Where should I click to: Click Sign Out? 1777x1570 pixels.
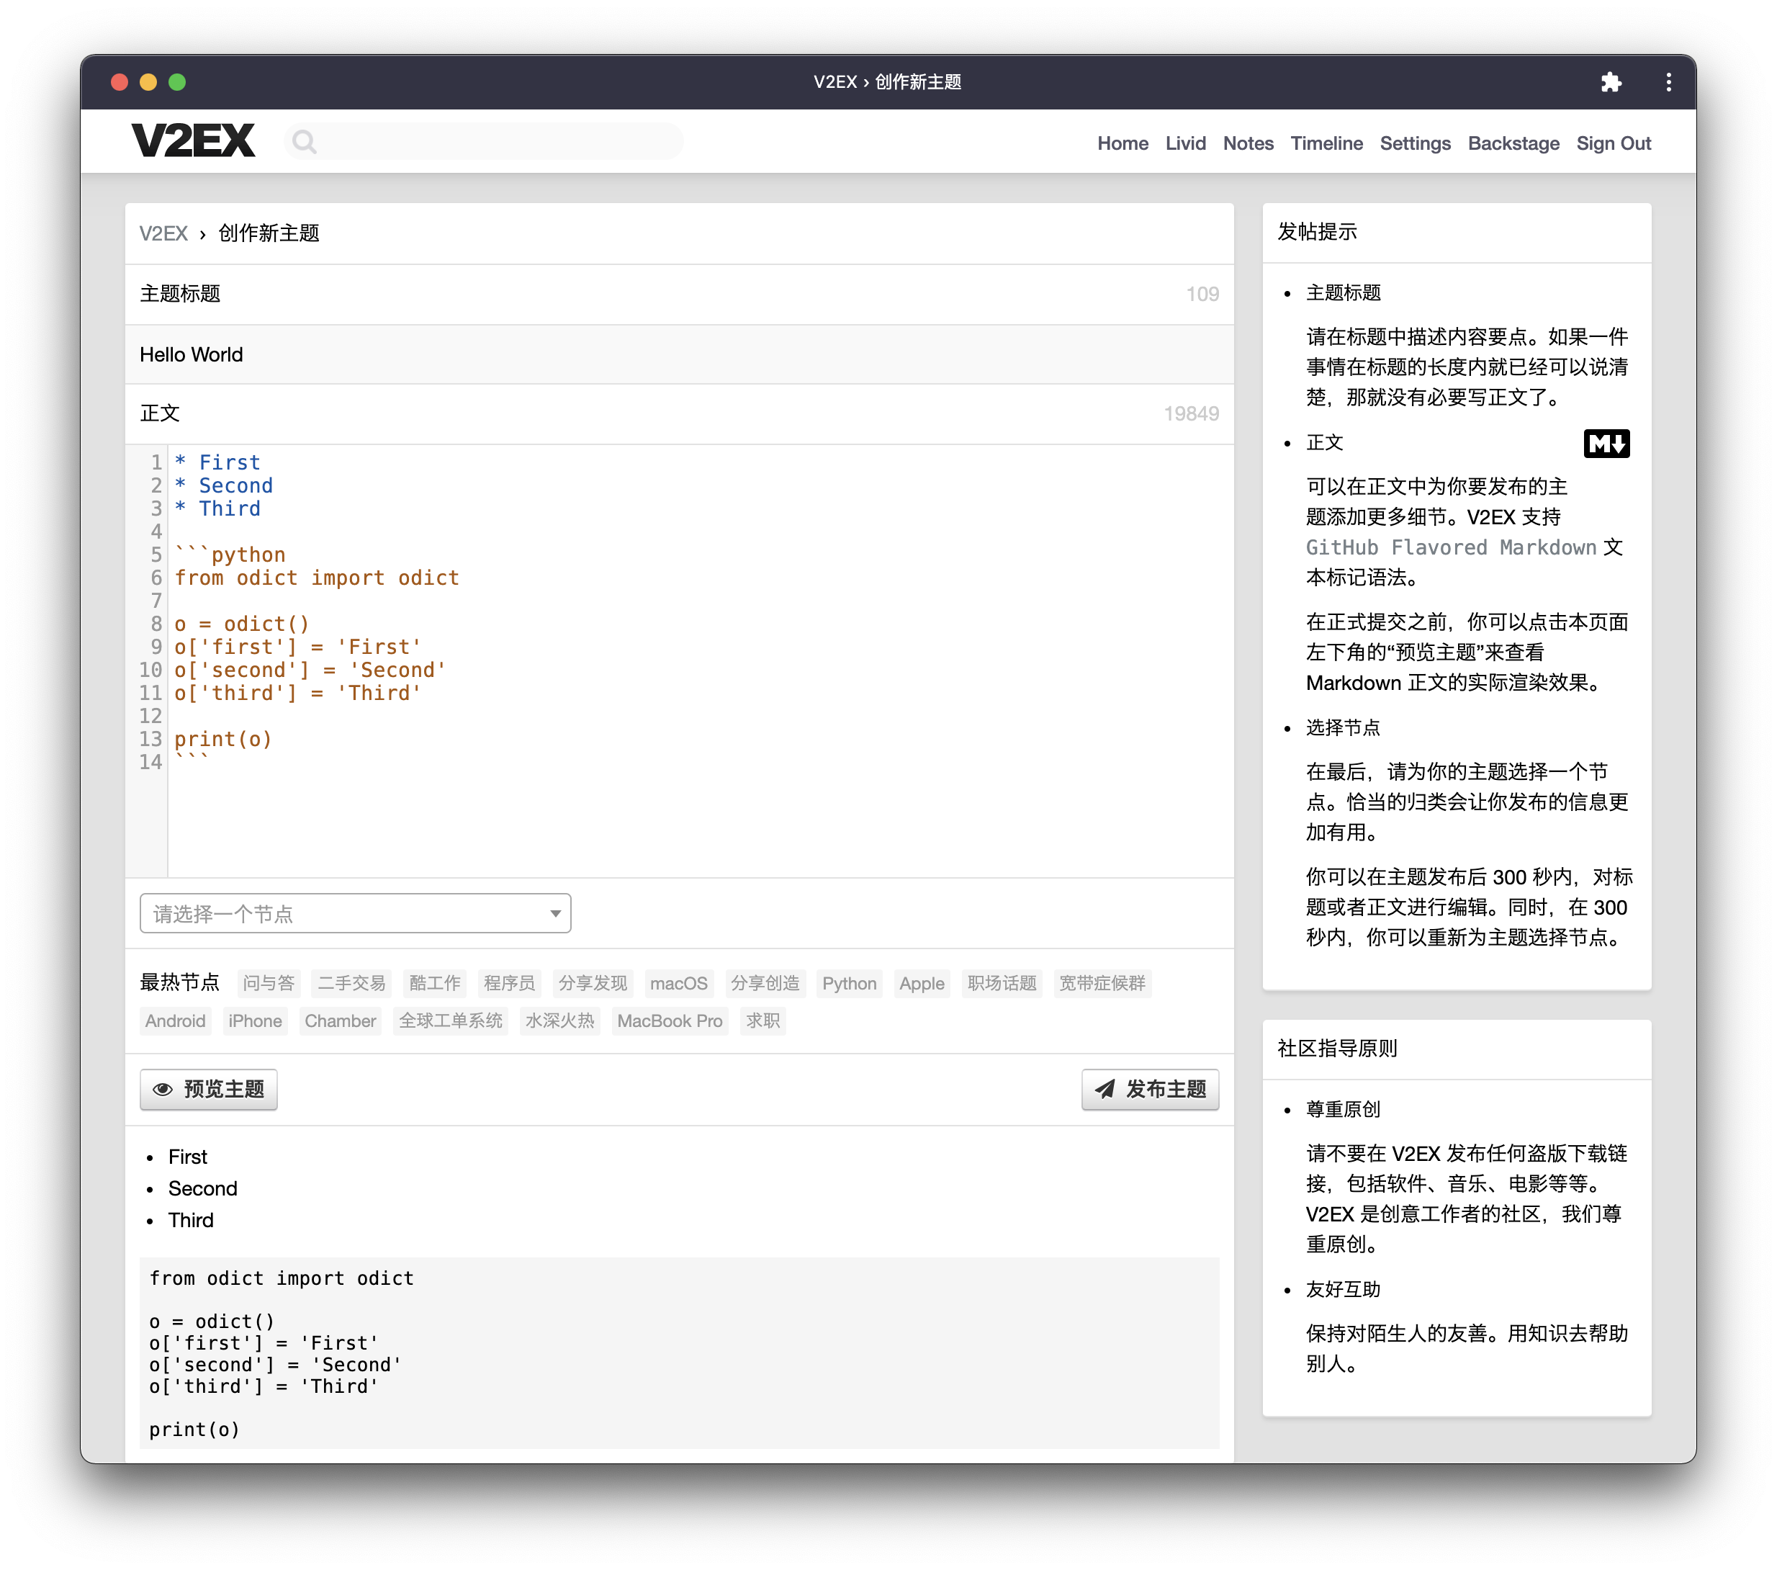coord(1613,143)
